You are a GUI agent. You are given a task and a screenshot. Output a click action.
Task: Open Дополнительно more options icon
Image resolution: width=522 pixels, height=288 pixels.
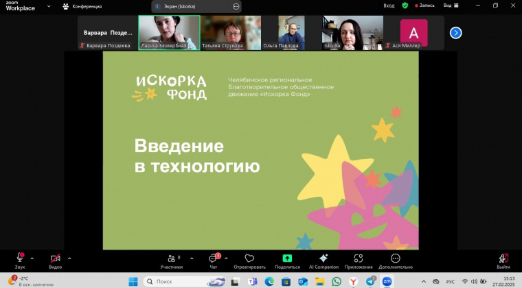pyautogui.click(x=395, y=258)
